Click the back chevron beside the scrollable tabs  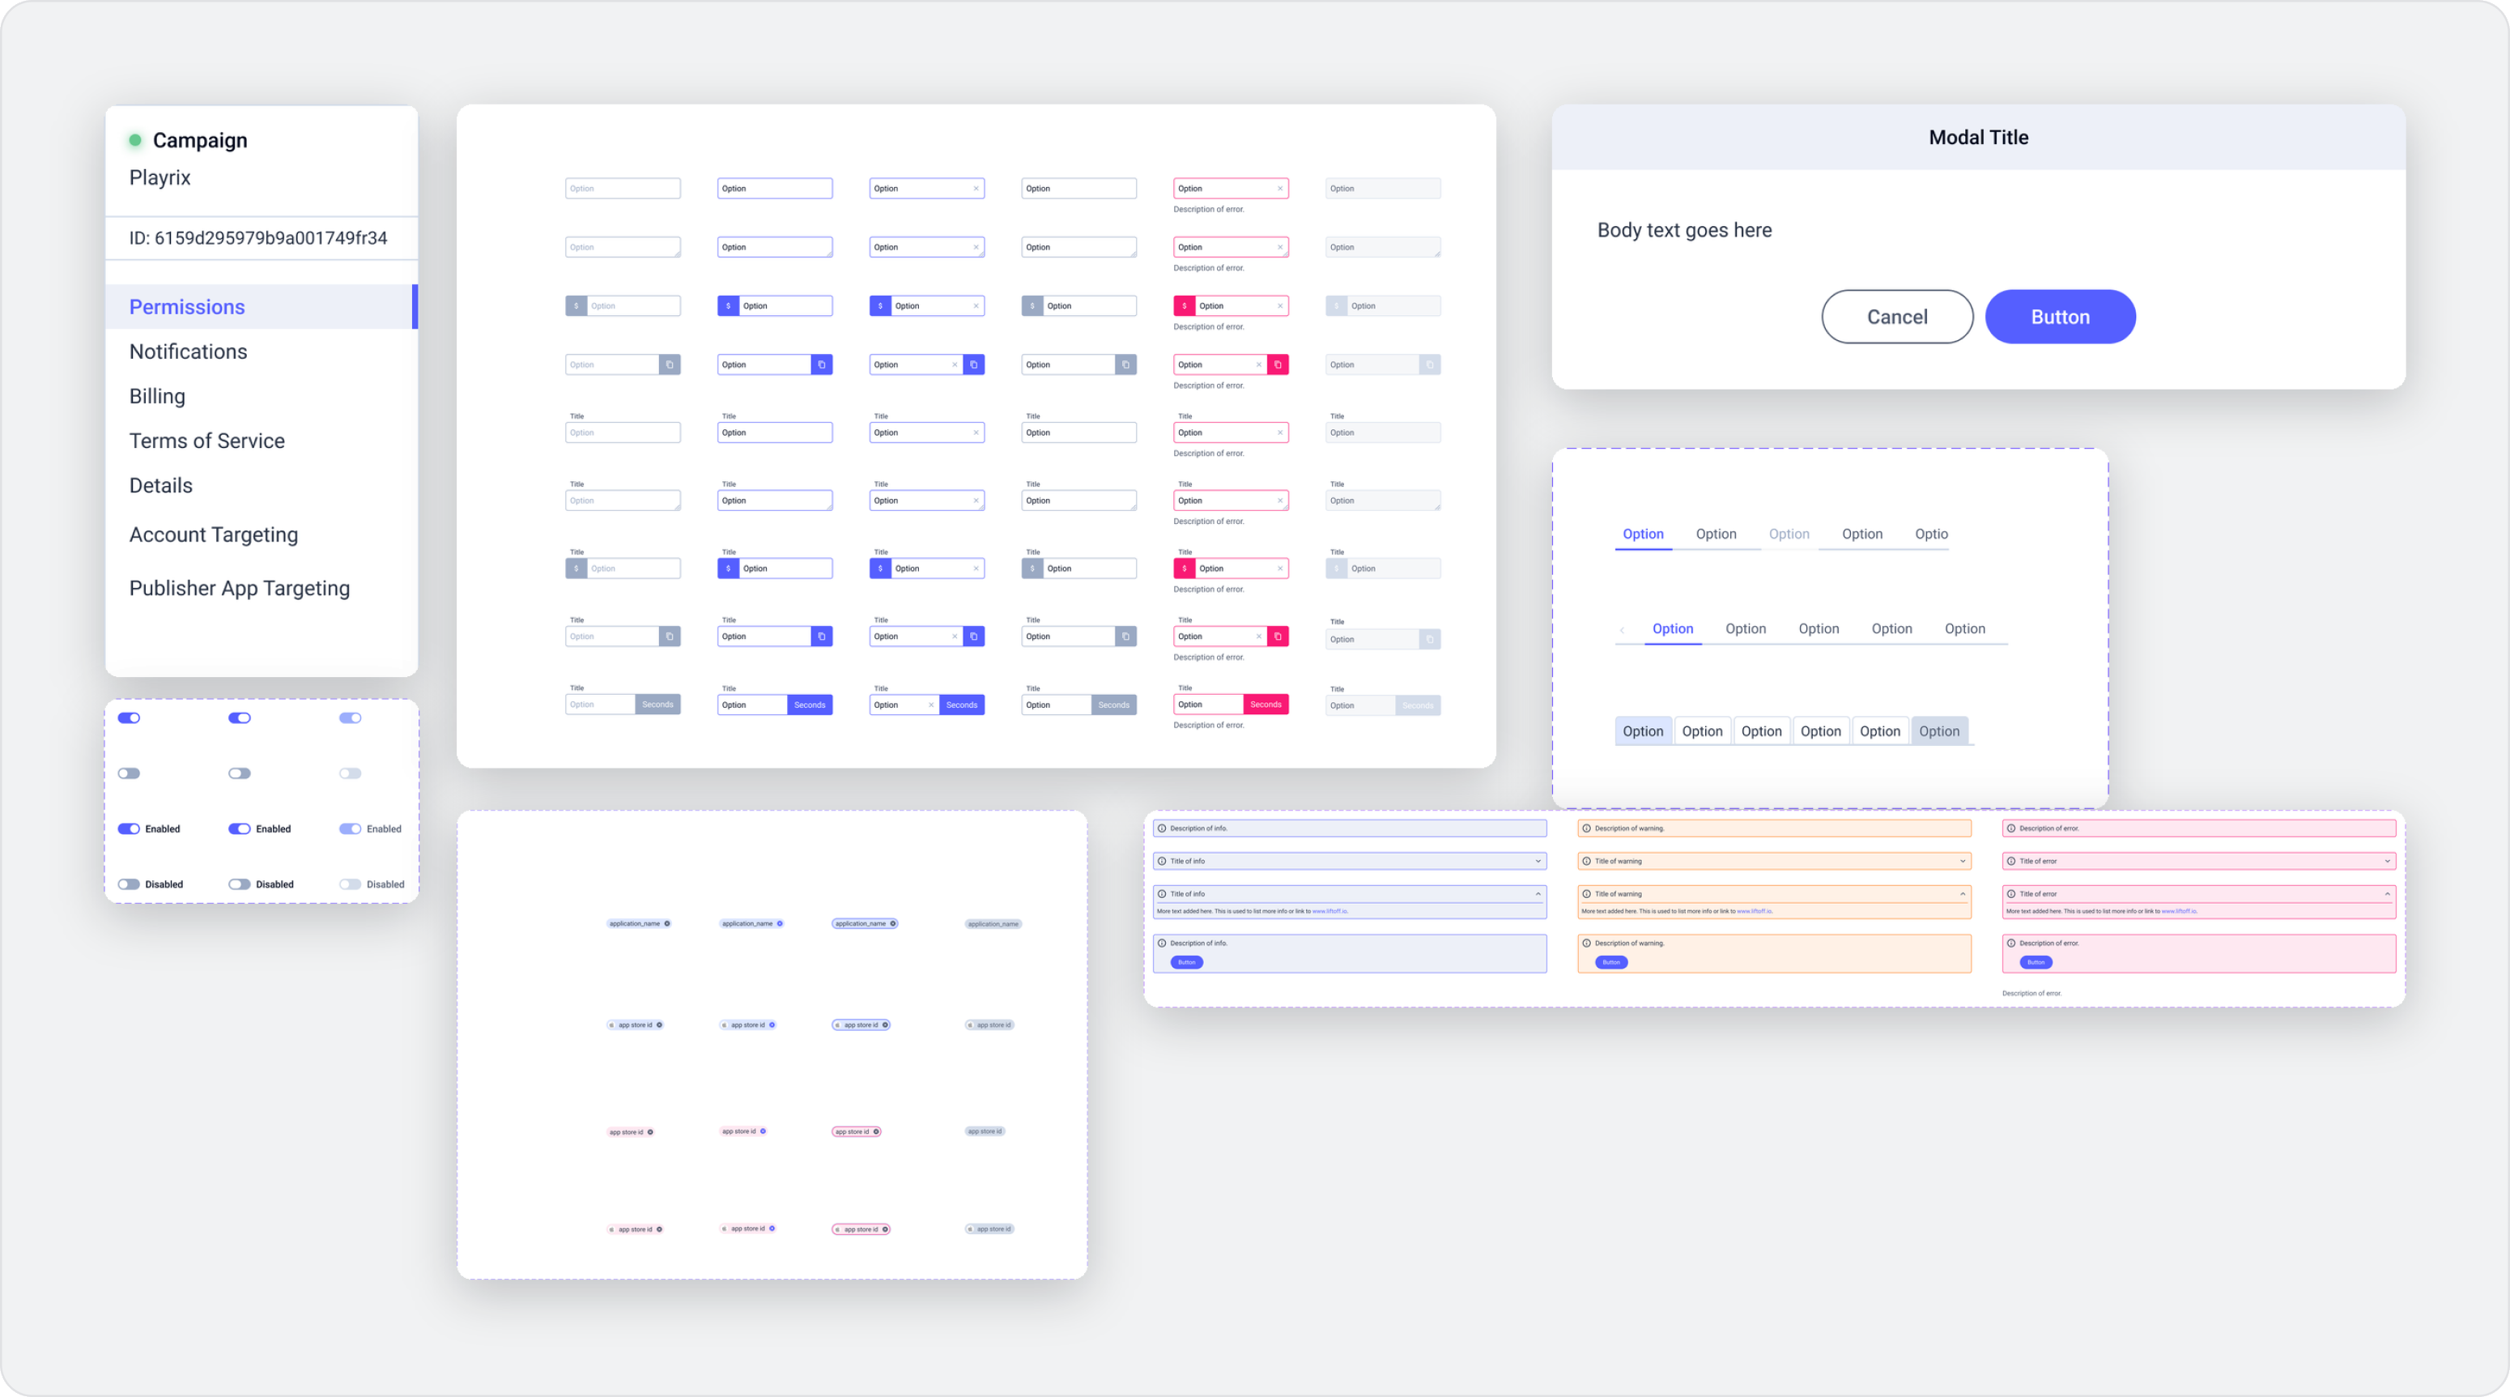tap(1621, 630)
